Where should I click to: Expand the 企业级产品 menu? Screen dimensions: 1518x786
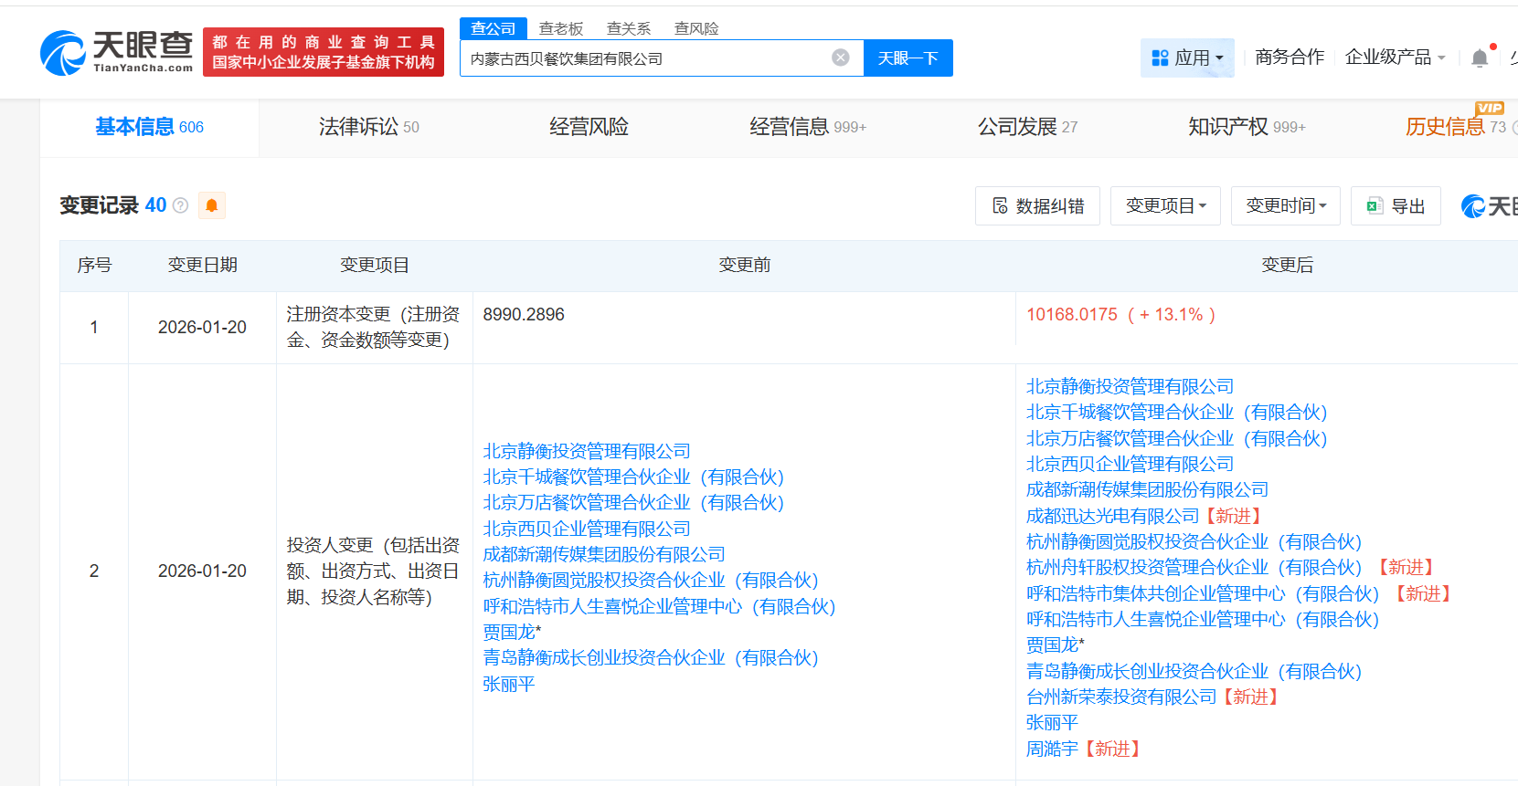[1395, 58]
